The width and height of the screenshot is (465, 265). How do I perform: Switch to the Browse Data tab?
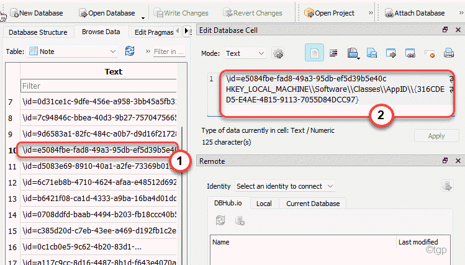pos(101,32)
